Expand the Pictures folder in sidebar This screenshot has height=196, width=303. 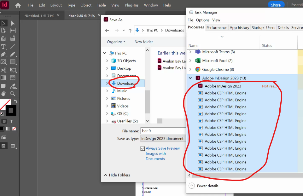[107, 98]
